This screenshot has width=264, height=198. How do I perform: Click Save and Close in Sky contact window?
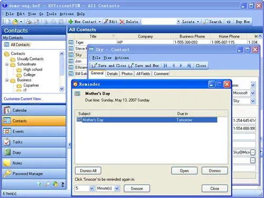click(109, 65)
